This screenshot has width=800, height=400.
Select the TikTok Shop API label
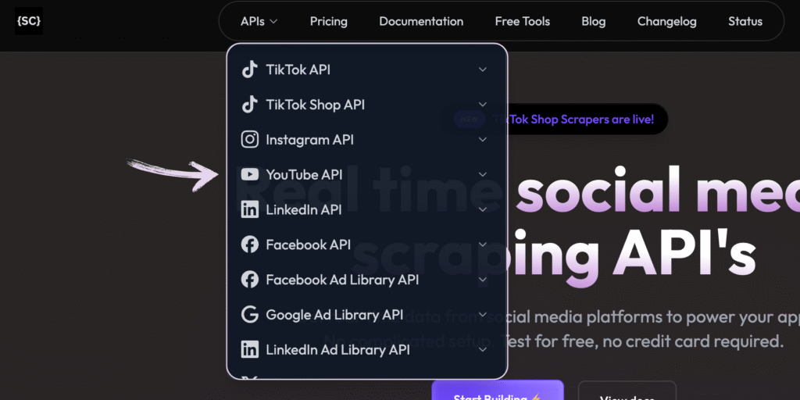(x=316, y=105)
